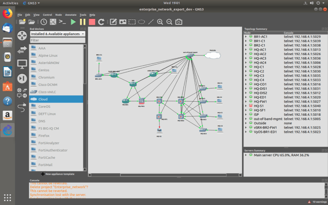Open console connect to all nodes
Viewport: 328px width, 205px height.
(x=62, y=21)
